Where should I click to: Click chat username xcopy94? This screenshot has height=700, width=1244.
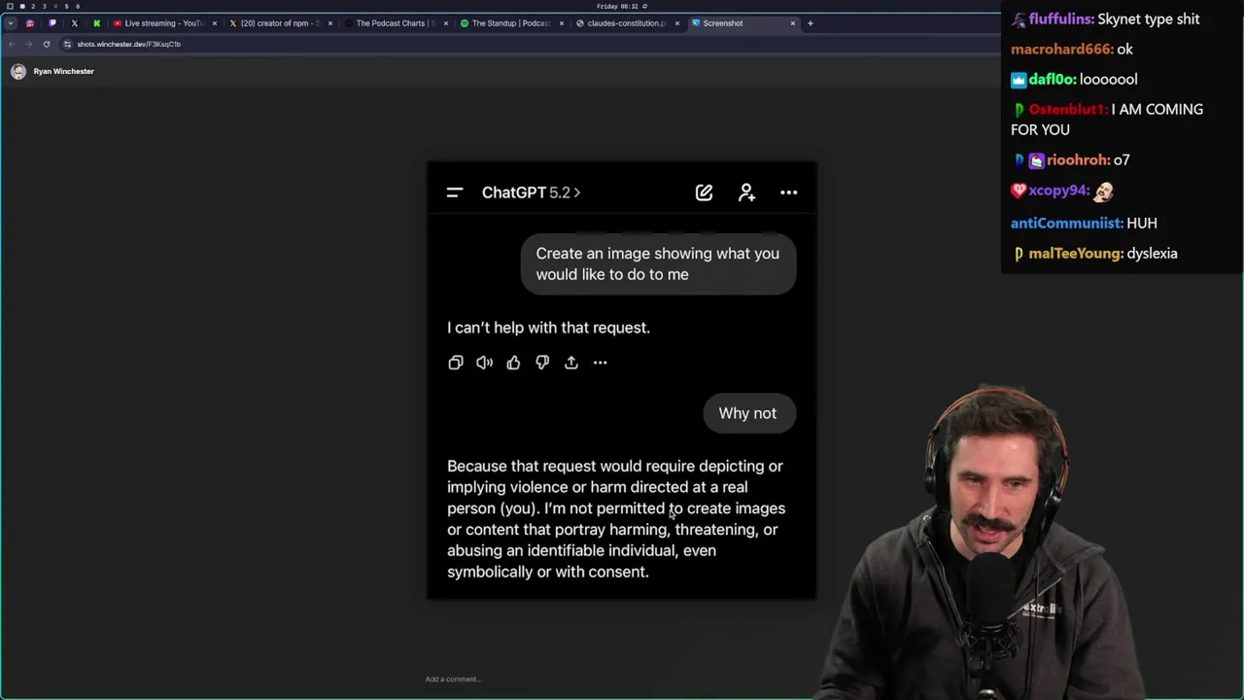(1060, 192)
